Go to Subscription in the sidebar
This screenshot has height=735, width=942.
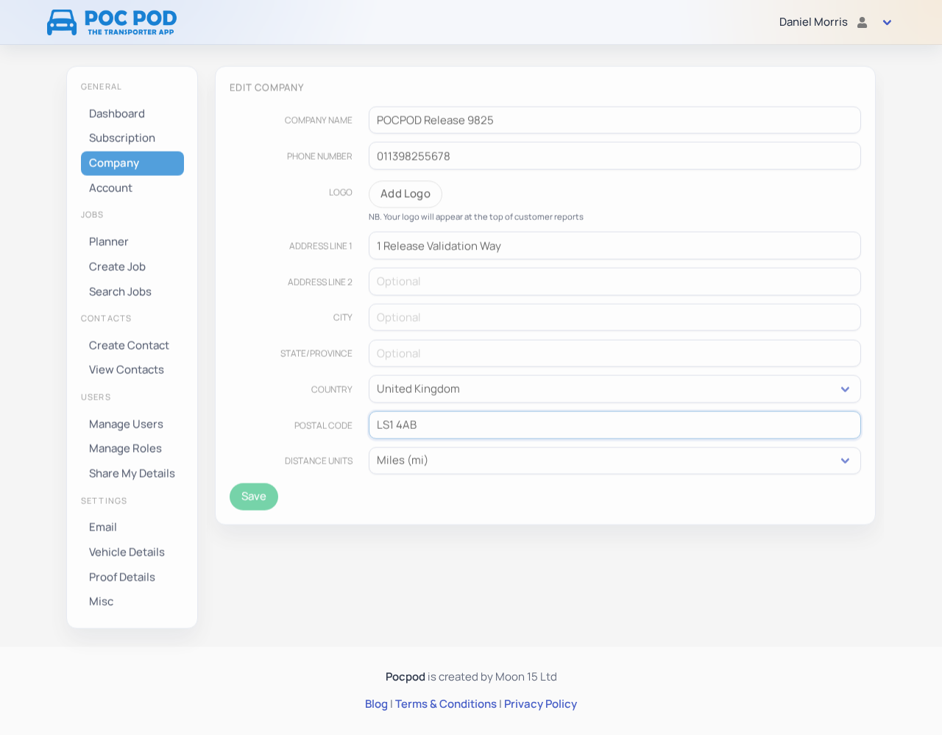pyautogui.click(x=132, y=138)
